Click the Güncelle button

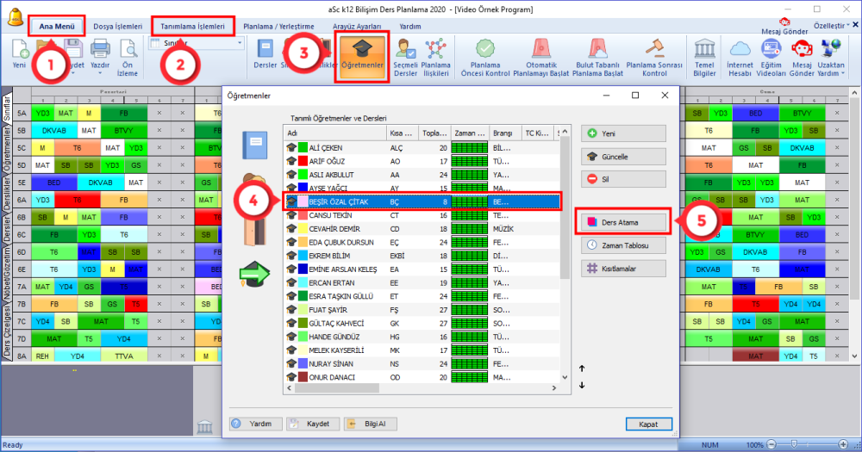pyautogui.click(x=623, y=157)
